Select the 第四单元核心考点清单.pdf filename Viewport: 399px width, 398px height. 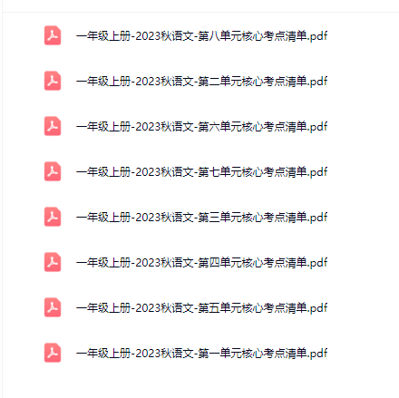coord(201,263)
